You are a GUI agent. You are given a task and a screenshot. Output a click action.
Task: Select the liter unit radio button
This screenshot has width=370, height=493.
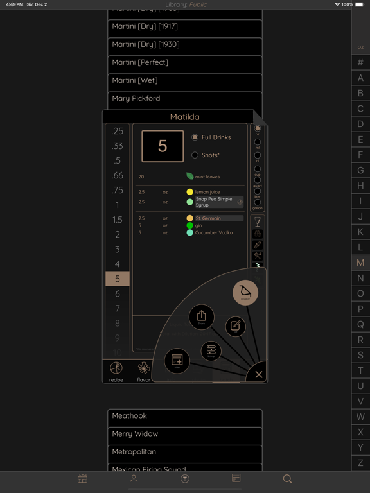coord(258,191)
